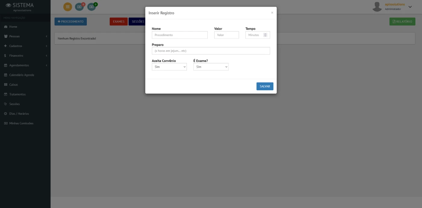Viewport: 422px width, 208px height.
Task: Click into the Preparo text field
Action: pyautogui.click(x=211, y=51)
